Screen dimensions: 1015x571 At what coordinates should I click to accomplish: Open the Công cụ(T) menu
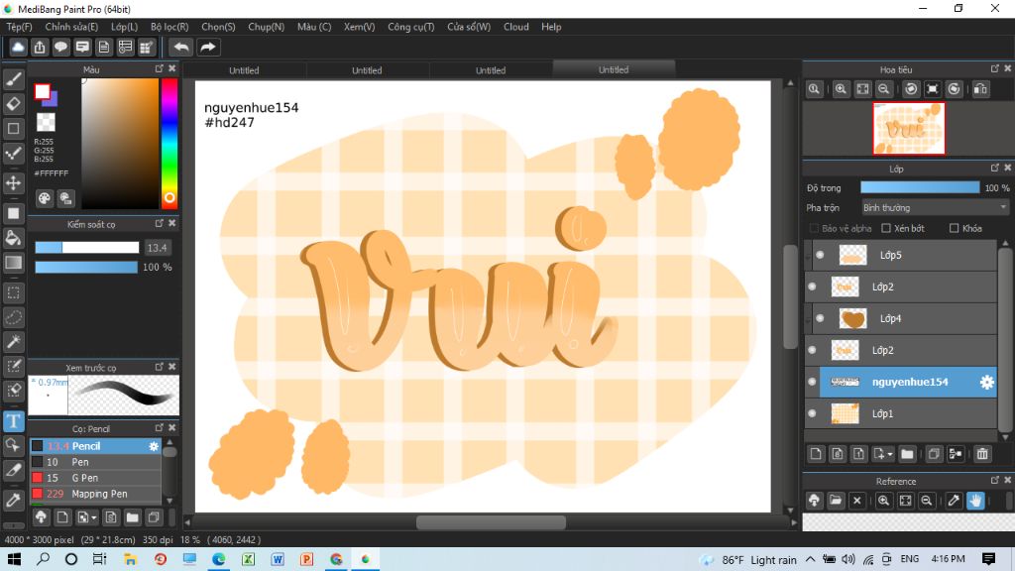[x=411, y=27]
